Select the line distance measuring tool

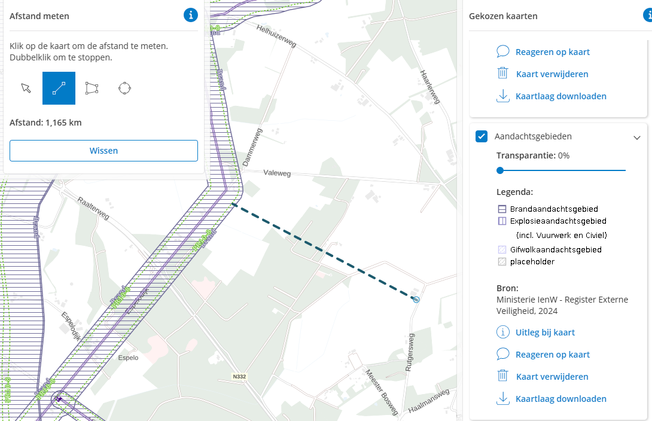pos(59,88)
